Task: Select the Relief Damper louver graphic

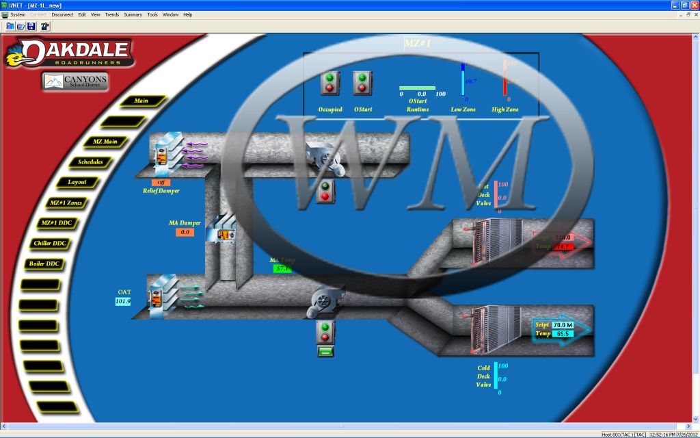Action: tap(169, 154)
